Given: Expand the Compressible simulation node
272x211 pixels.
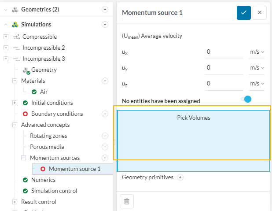Looking at the screenshot, I should pyautogui.click(x=6, y=37).
